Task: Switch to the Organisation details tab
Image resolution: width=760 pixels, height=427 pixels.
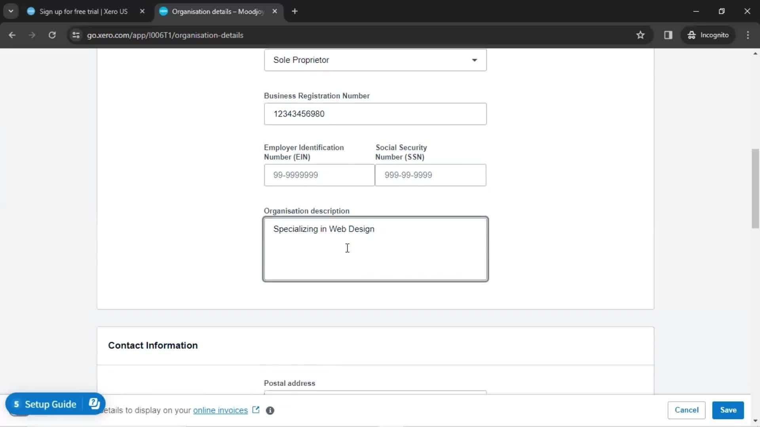Action: point(218,11)
